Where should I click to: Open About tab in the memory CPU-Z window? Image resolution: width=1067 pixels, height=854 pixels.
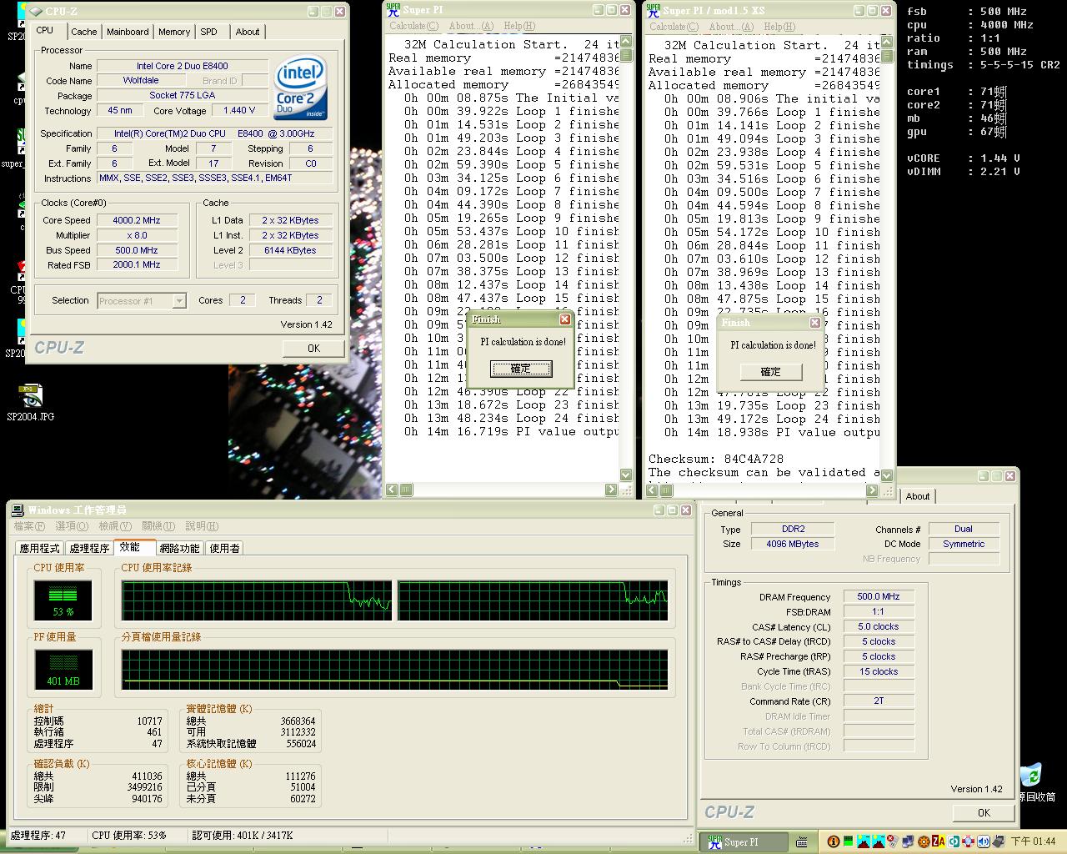918,496
